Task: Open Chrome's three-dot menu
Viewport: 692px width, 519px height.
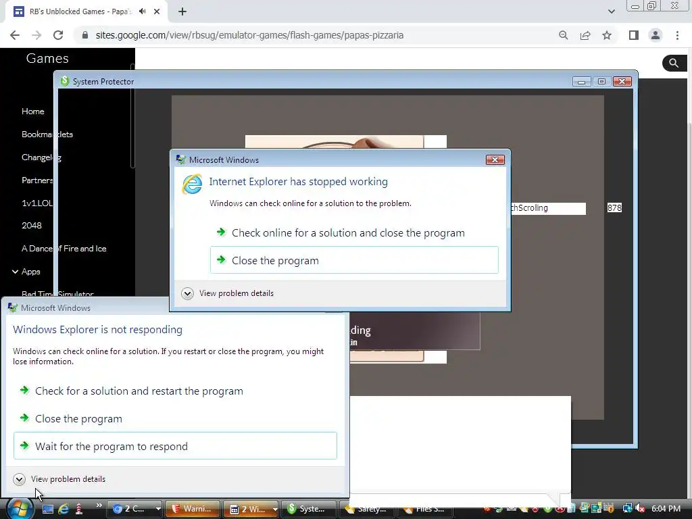Action: tap(677, 35)
